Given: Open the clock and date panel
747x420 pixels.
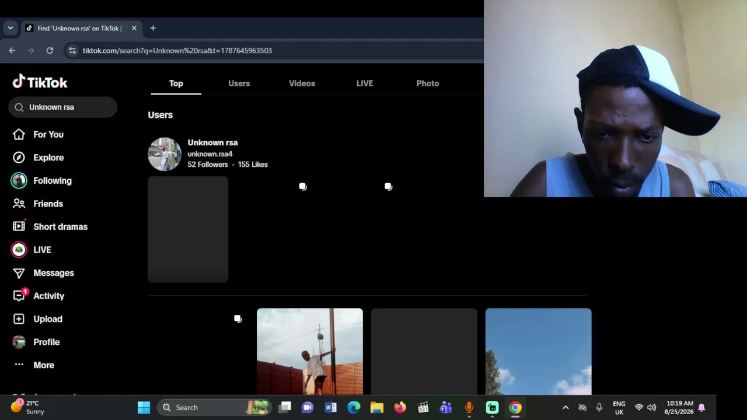Looking at the screenshot, I should click(x=679, y=408).
